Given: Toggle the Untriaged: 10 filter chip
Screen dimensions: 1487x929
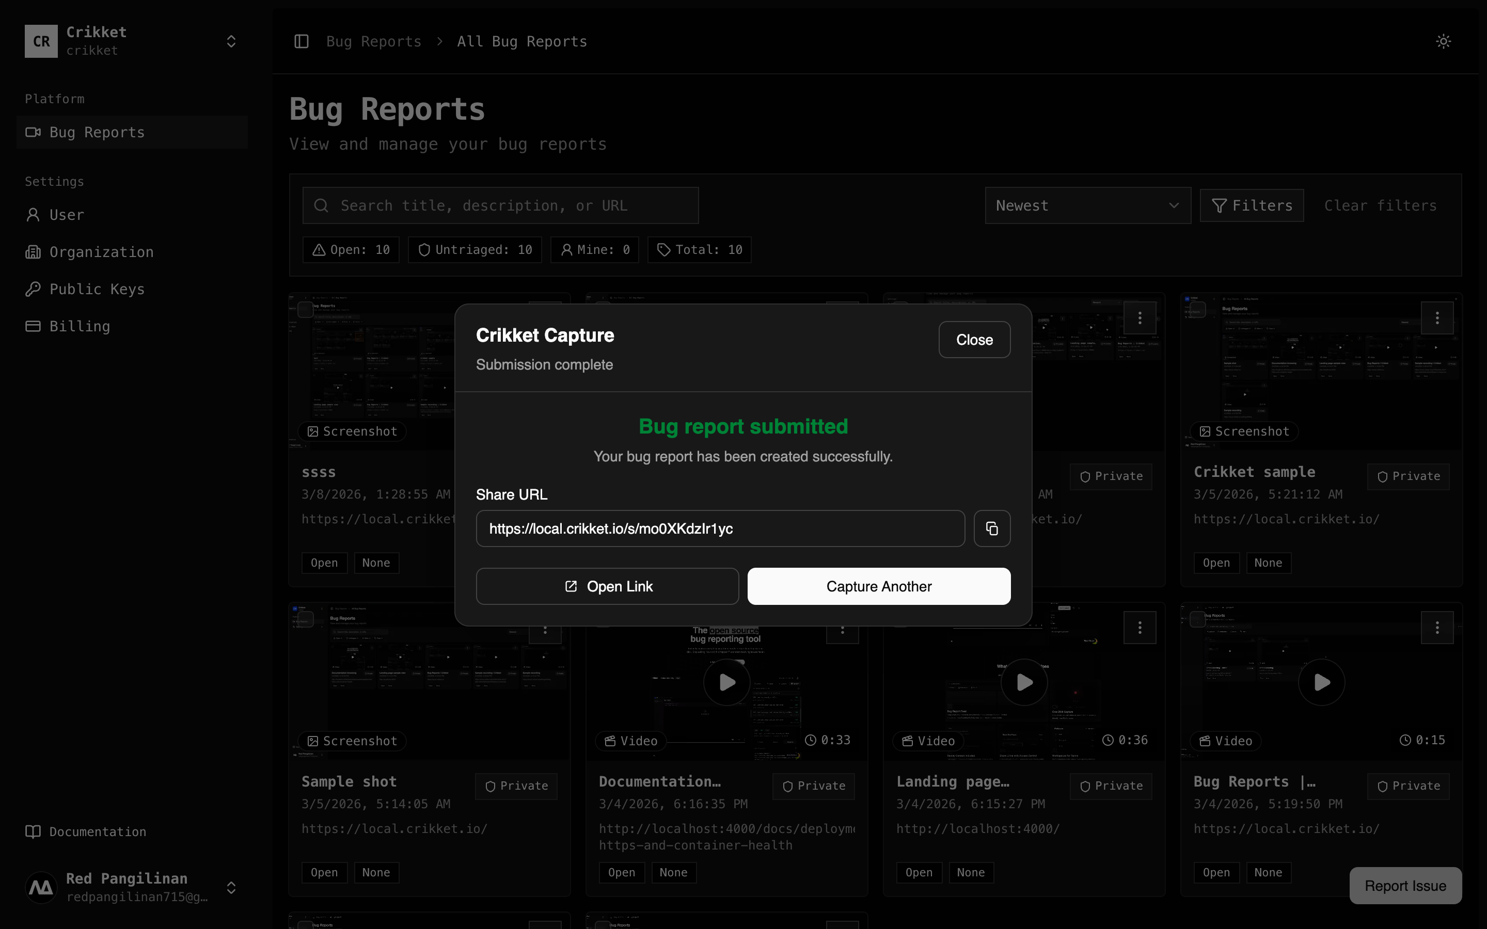Looking at the screenshot, I should coord(474,249).
